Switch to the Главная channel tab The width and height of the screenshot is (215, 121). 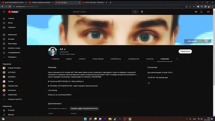(x=55, y=59)
